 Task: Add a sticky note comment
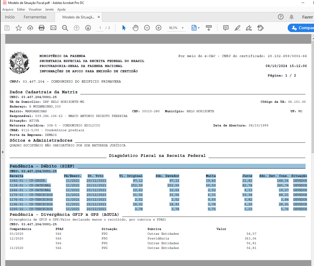[x=226, y=28]
